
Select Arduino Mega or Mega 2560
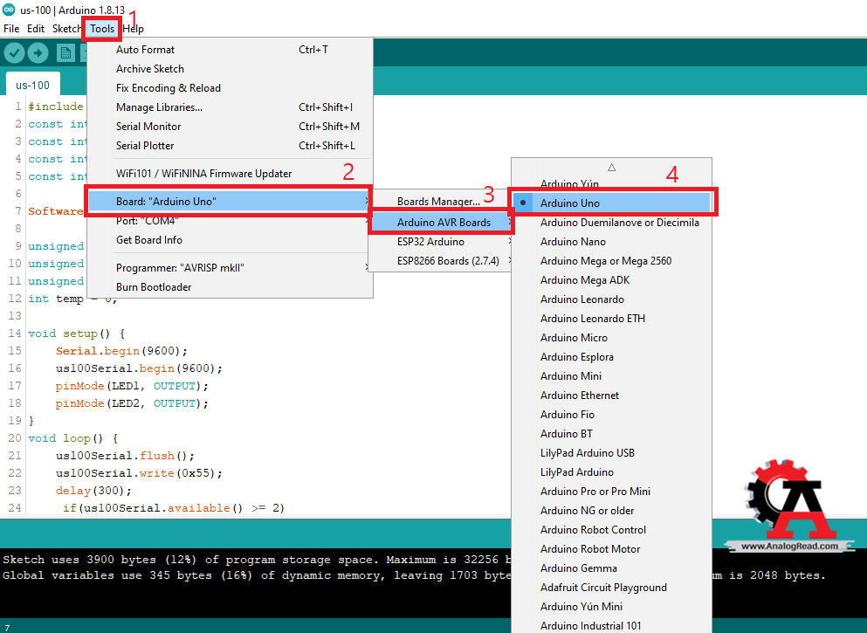(611, 261)
